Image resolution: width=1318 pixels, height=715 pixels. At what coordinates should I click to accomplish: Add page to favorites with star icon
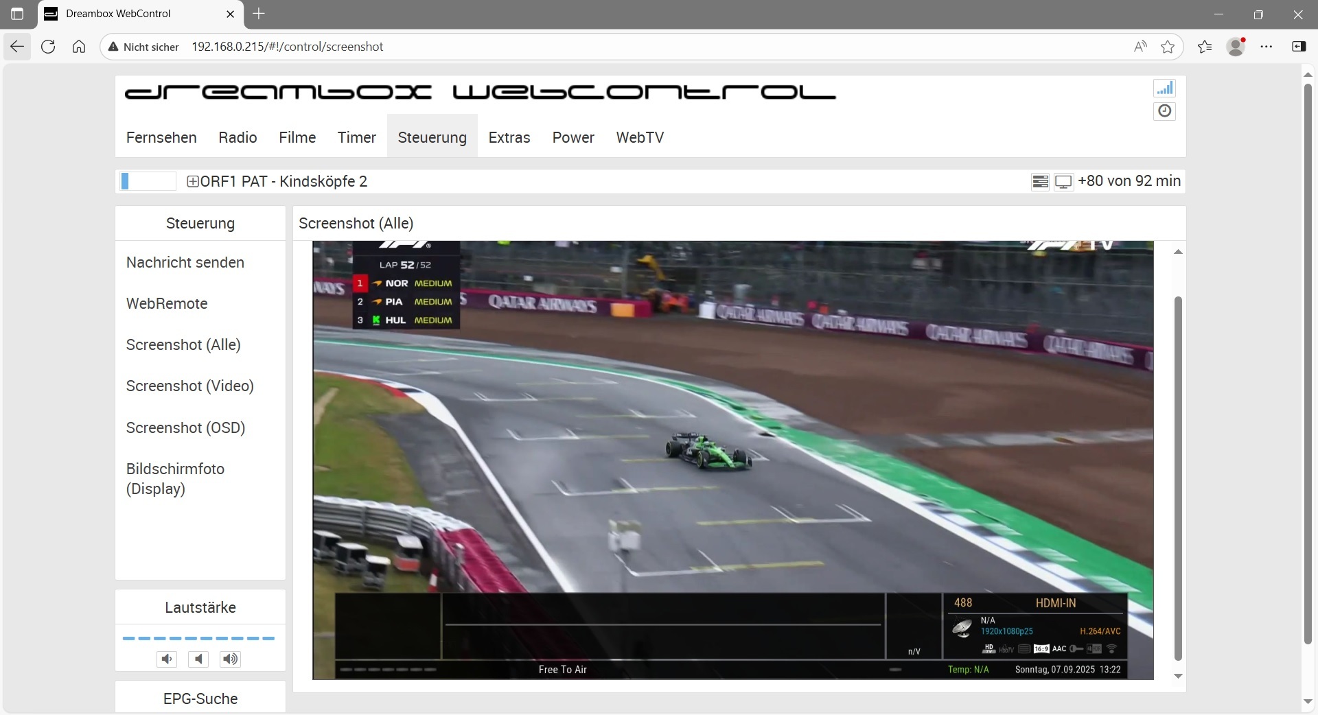click(1168, 47)
